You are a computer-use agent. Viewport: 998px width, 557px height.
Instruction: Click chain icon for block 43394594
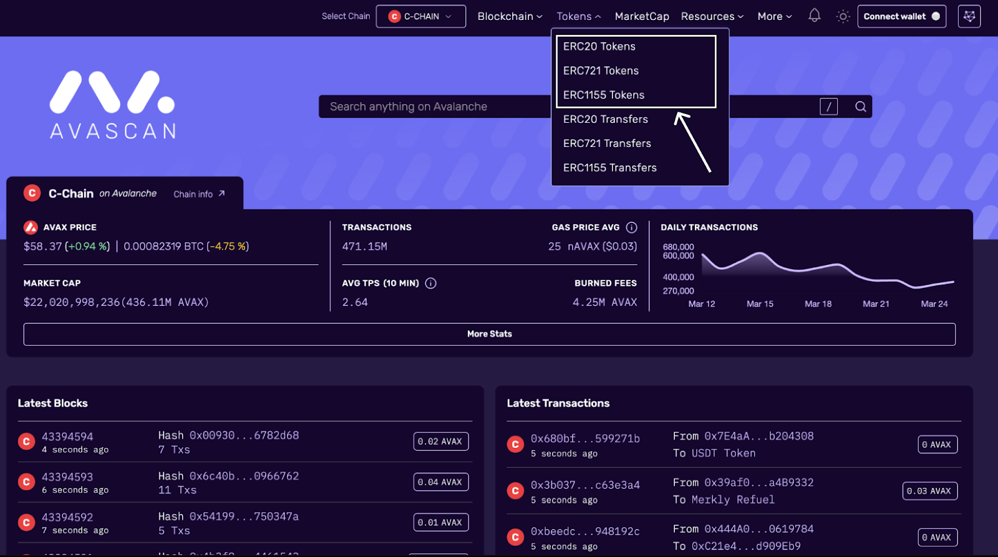[x=26, y=442]
